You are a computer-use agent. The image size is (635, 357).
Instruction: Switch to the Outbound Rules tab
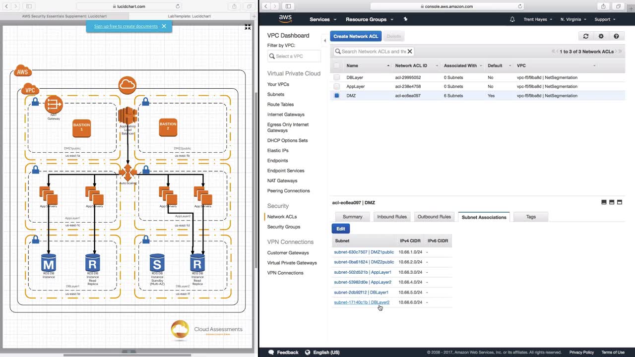tap(434, 217)
